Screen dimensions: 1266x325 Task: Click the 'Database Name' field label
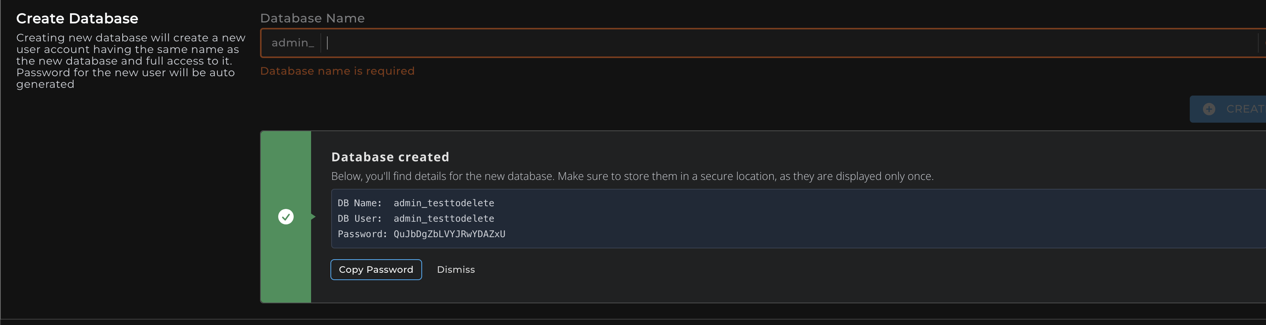(312, 18)
